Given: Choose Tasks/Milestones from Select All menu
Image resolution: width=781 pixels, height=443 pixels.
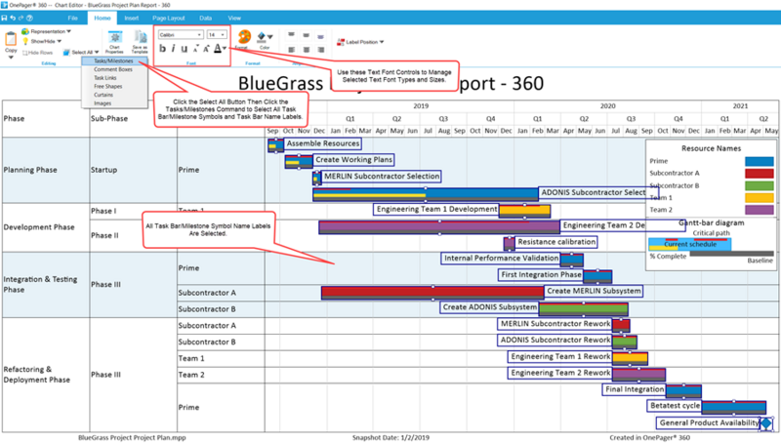Looking at the screenshot, I should coord(114,60).
